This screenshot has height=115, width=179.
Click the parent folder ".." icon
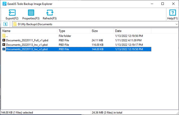click(x=4, y=36)
